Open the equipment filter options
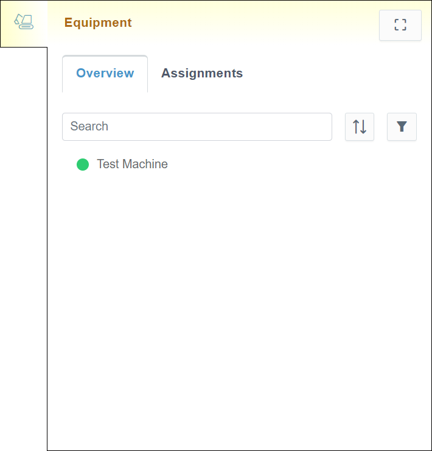Viewport: 432px width, 451px height. coord(402,127)
